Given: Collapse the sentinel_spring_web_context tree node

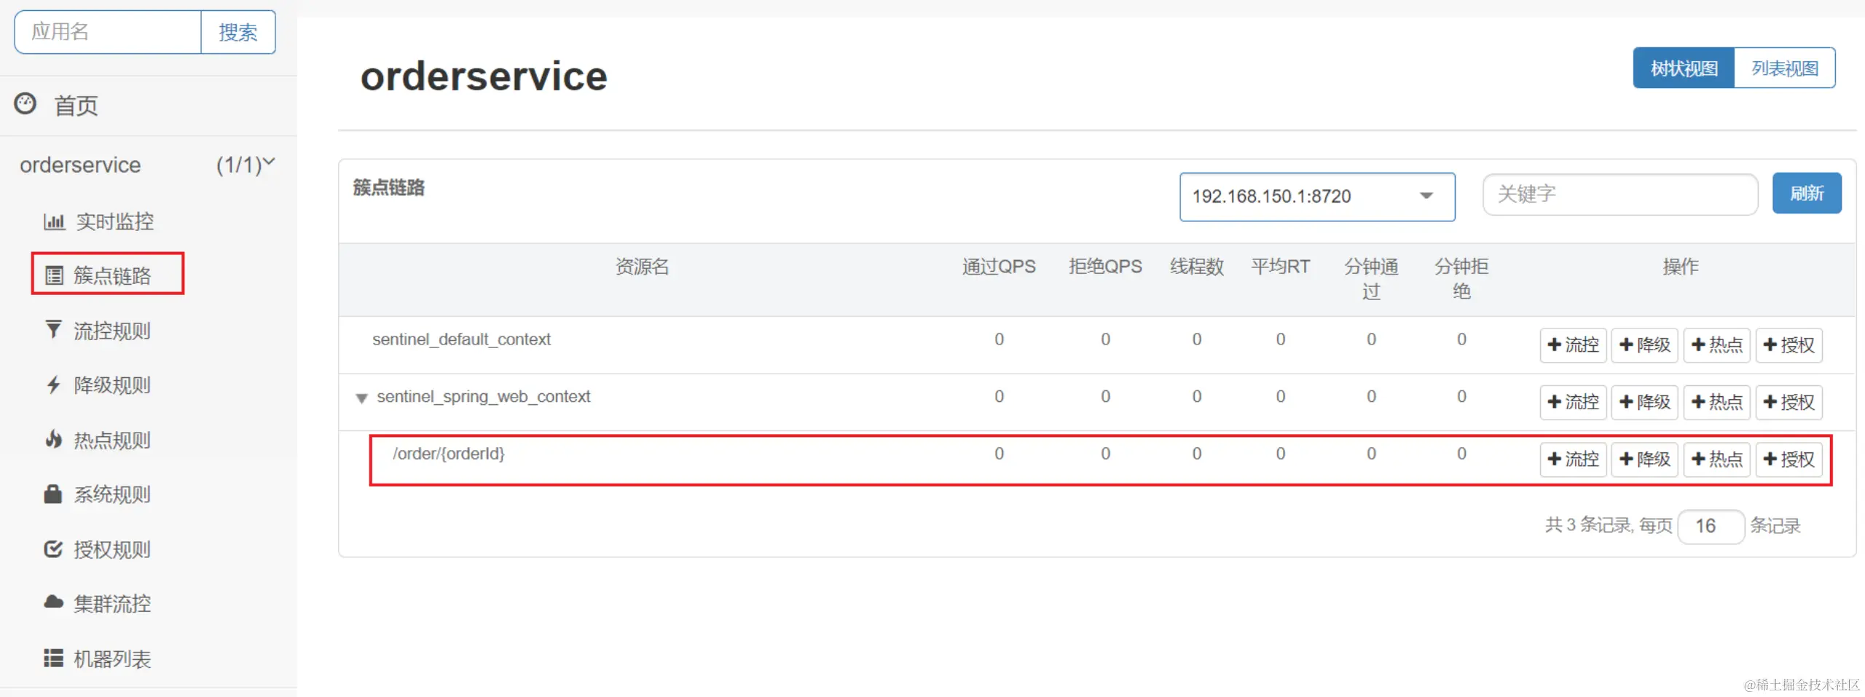Looking at the screenshot, I should coord(362,398).
